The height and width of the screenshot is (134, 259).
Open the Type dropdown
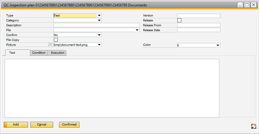pyautogui.click(x=99, y=16)
